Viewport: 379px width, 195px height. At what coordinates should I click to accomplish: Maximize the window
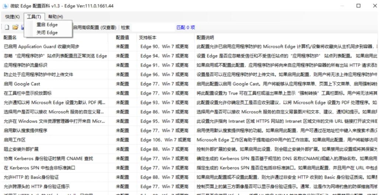click(358, 6)
